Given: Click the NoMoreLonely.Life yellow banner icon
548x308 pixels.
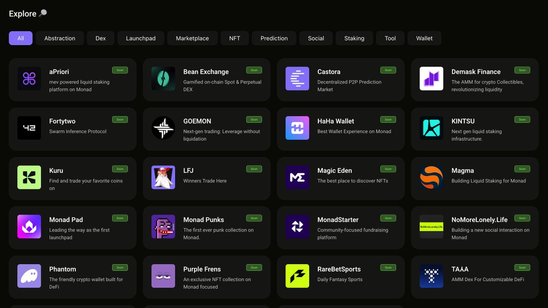Looking at the screenshot, I should 432,226.
